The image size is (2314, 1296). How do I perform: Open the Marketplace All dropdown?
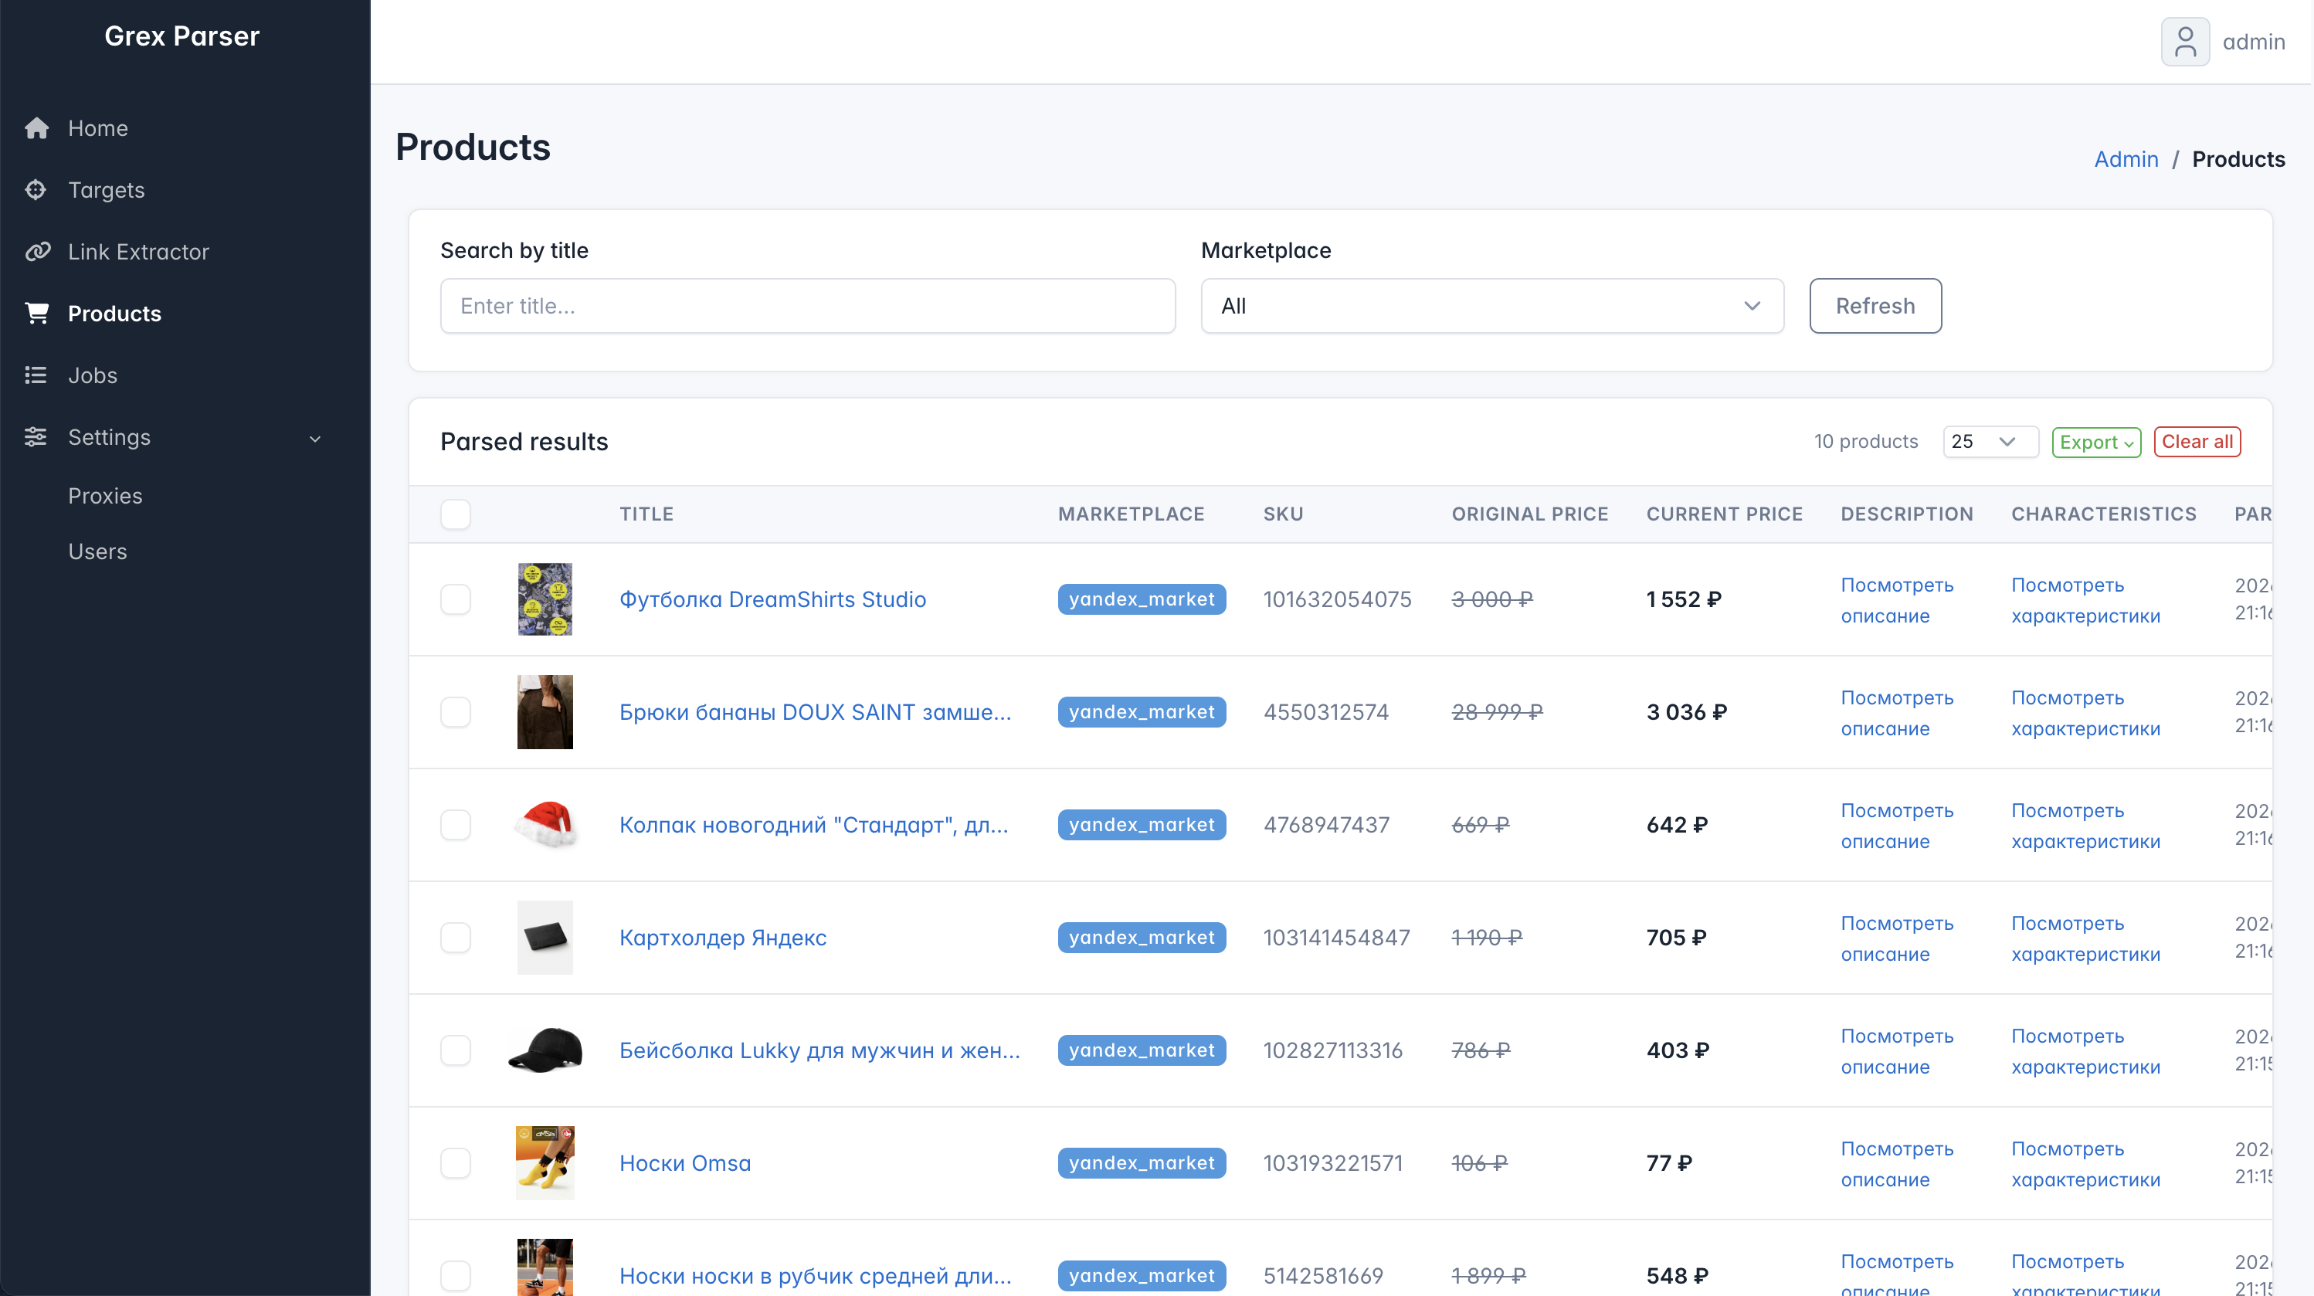[x=1491, y=305]
